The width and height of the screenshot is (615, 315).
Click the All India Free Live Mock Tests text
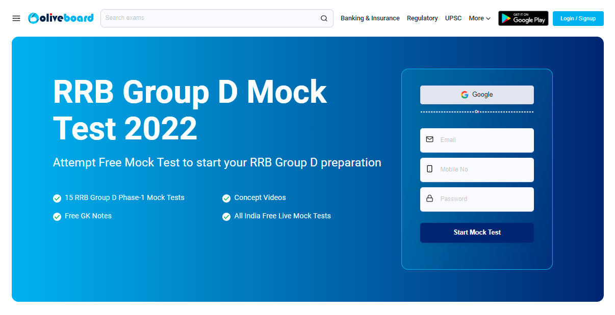(283, 216)
